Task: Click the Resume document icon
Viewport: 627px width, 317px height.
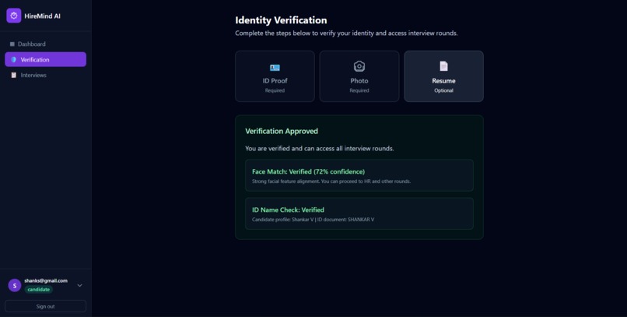Action: pos(443,66)
